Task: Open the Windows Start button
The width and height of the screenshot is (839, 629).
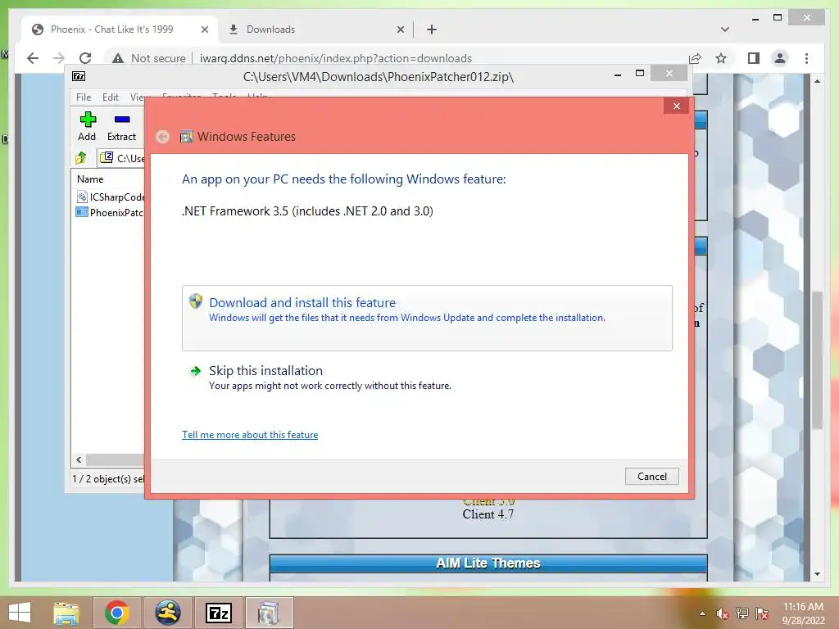Action: coord(20,613)
